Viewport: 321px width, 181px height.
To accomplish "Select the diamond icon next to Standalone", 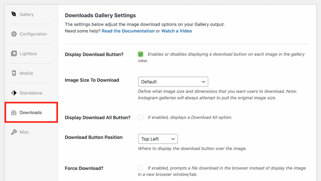I will [14, 93].
